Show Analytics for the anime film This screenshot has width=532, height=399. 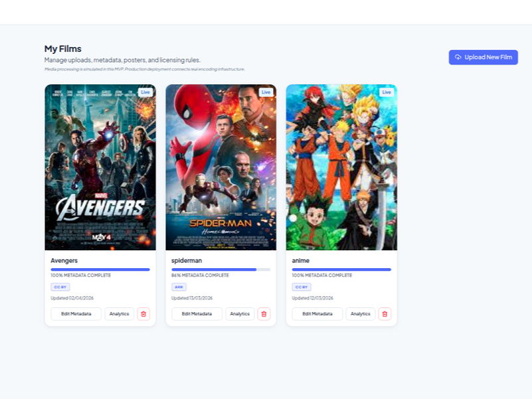click(x=361, y=314)
